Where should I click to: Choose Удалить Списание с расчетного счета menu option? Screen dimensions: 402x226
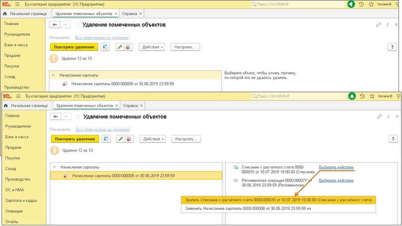[x=278, y=200]
